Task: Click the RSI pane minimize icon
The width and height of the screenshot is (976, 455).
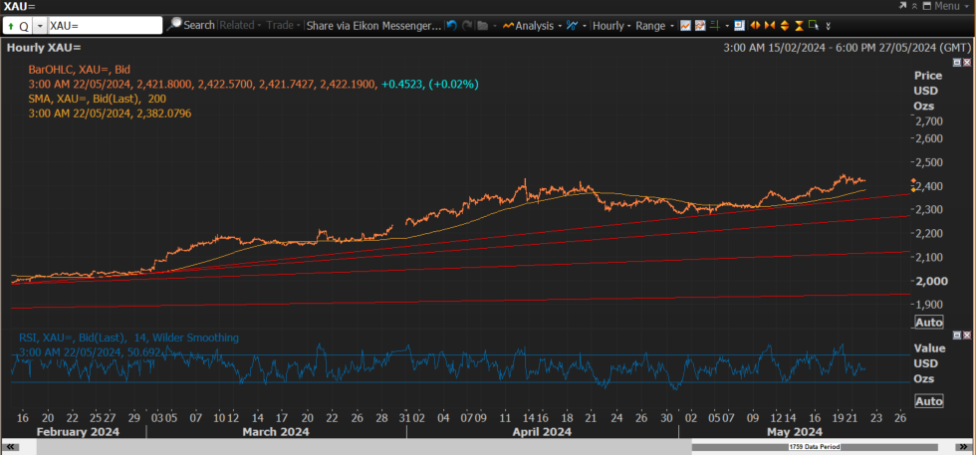Action: click(957, 335)
